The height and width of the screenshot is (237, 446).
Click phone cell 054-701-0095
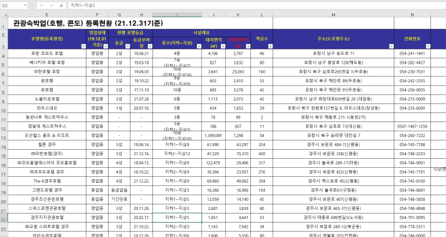click(412, 218)
